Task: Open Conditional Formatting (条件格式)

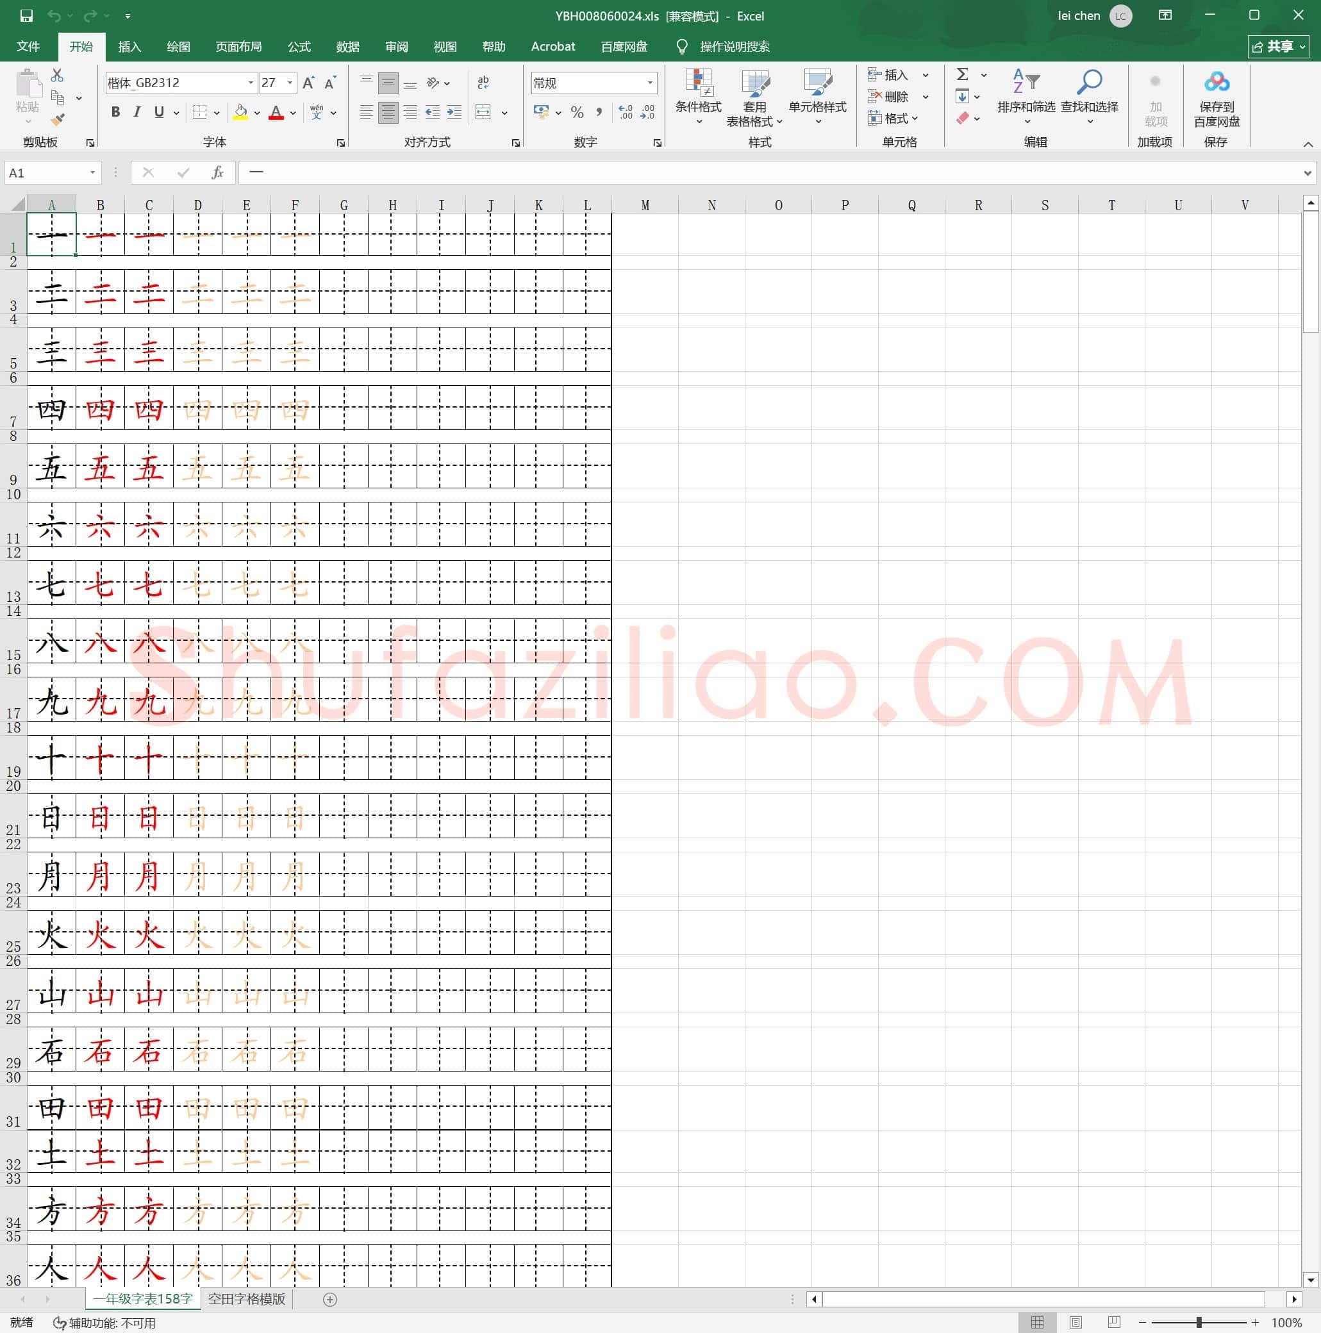Action: point(699,96)
